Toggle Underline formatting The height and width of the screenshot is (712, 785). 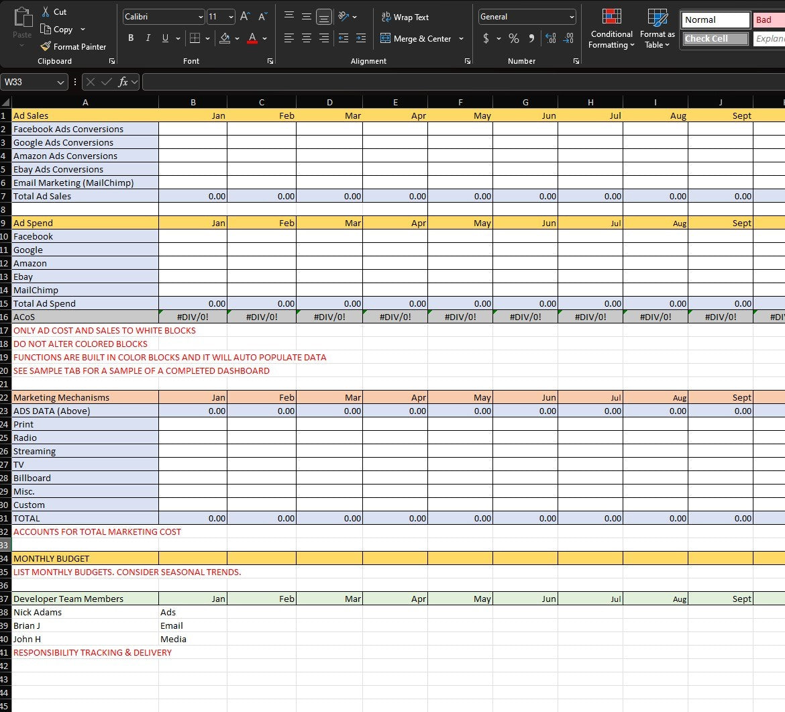click(x=164, y=38)
